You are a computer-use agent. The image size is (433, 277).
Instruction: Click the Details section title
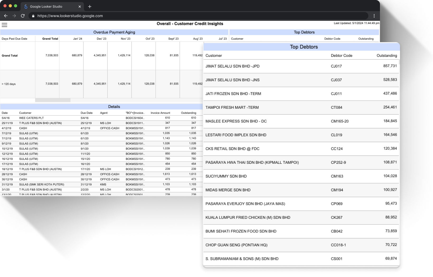[x=114, y=107]
